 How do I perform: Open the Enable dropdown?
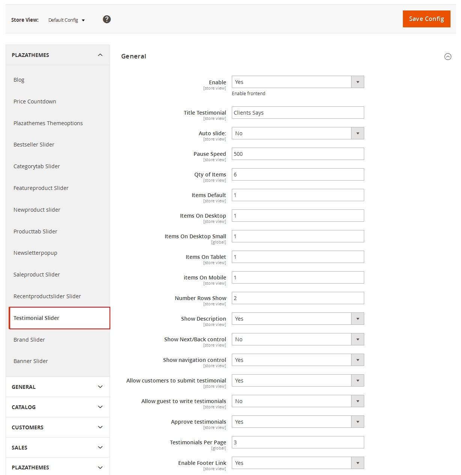coord(297,82)
